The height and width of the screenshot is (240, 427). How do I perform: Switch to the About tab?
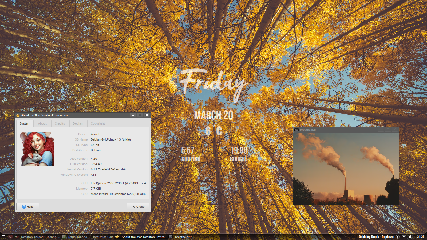[42, 123]
